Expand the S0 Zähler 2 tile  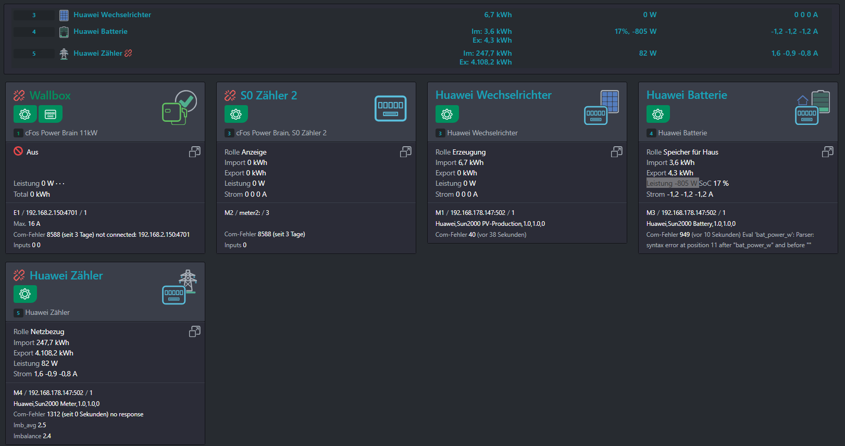405,152
